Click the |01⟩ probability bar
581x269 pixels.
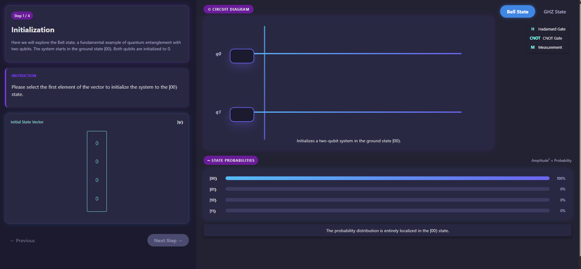(387, 189)
